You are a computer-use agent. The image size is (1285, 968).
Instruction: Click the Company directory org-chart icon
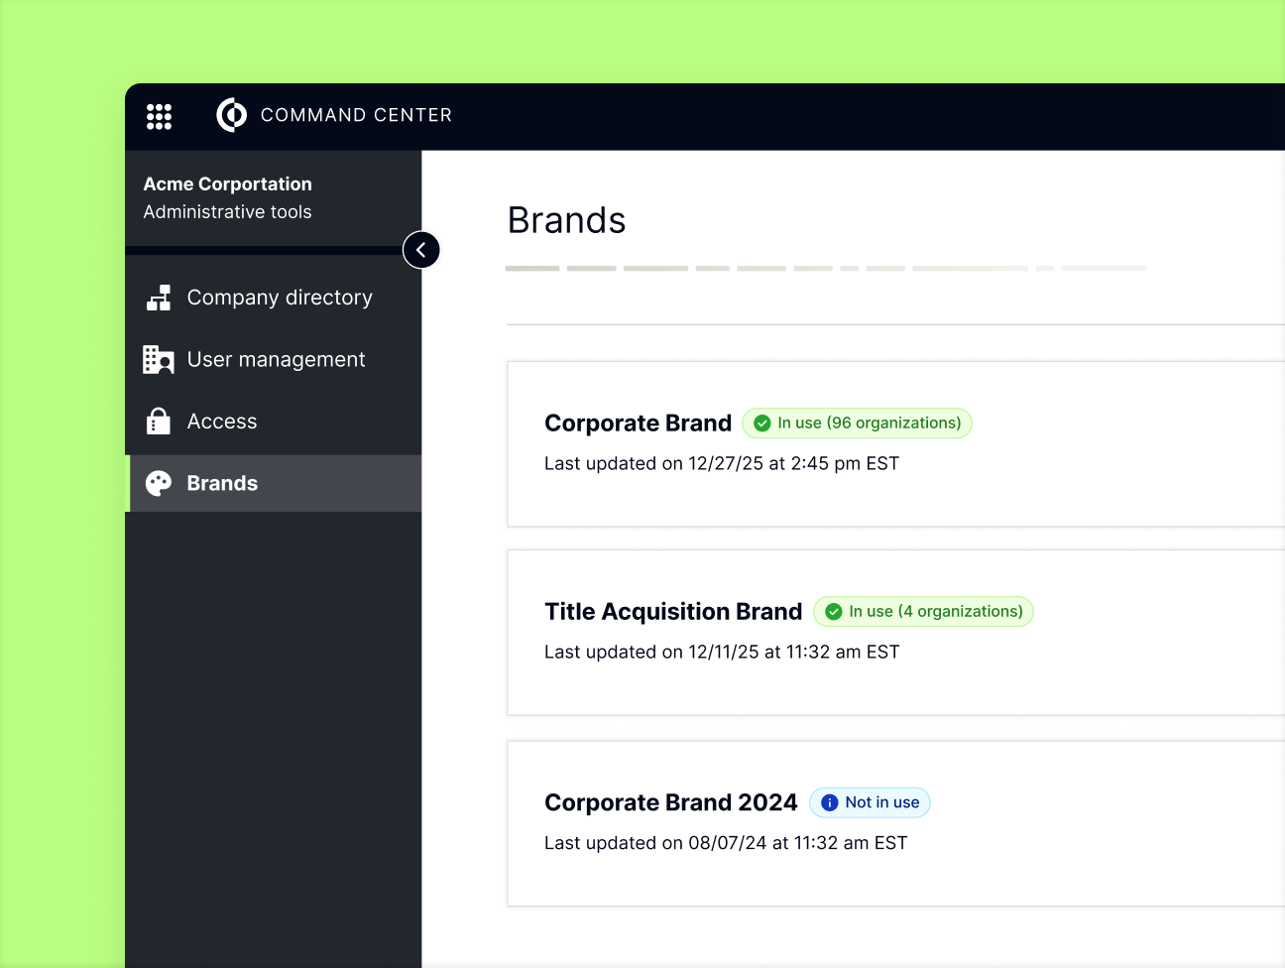coord(159,298)
